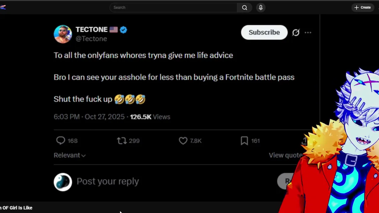Expand the Relevant sort dropdown
379x213 pixels.
(x=70, y=155)
